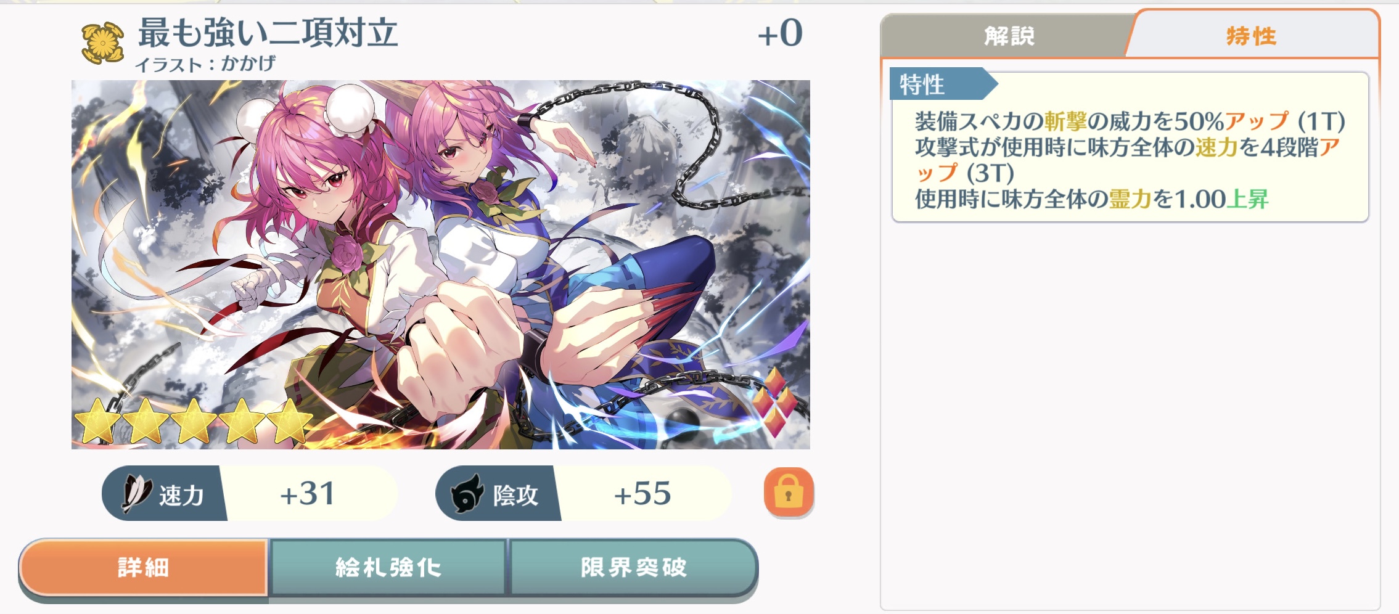1399x614 pixels.
Task: Click the feather speed icon
Action: (137, 494)
